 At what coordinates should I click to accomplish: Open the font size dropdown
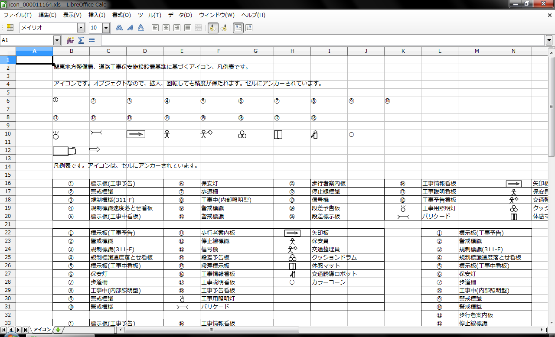[106, 28]
